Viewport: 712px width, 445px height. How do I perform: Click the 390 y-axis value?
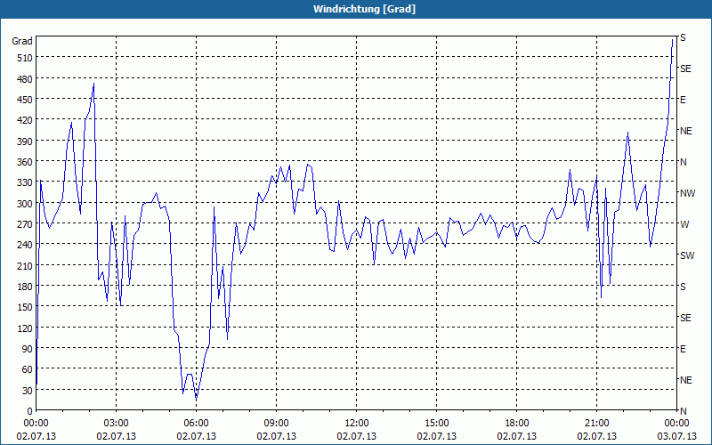[25, 142]
